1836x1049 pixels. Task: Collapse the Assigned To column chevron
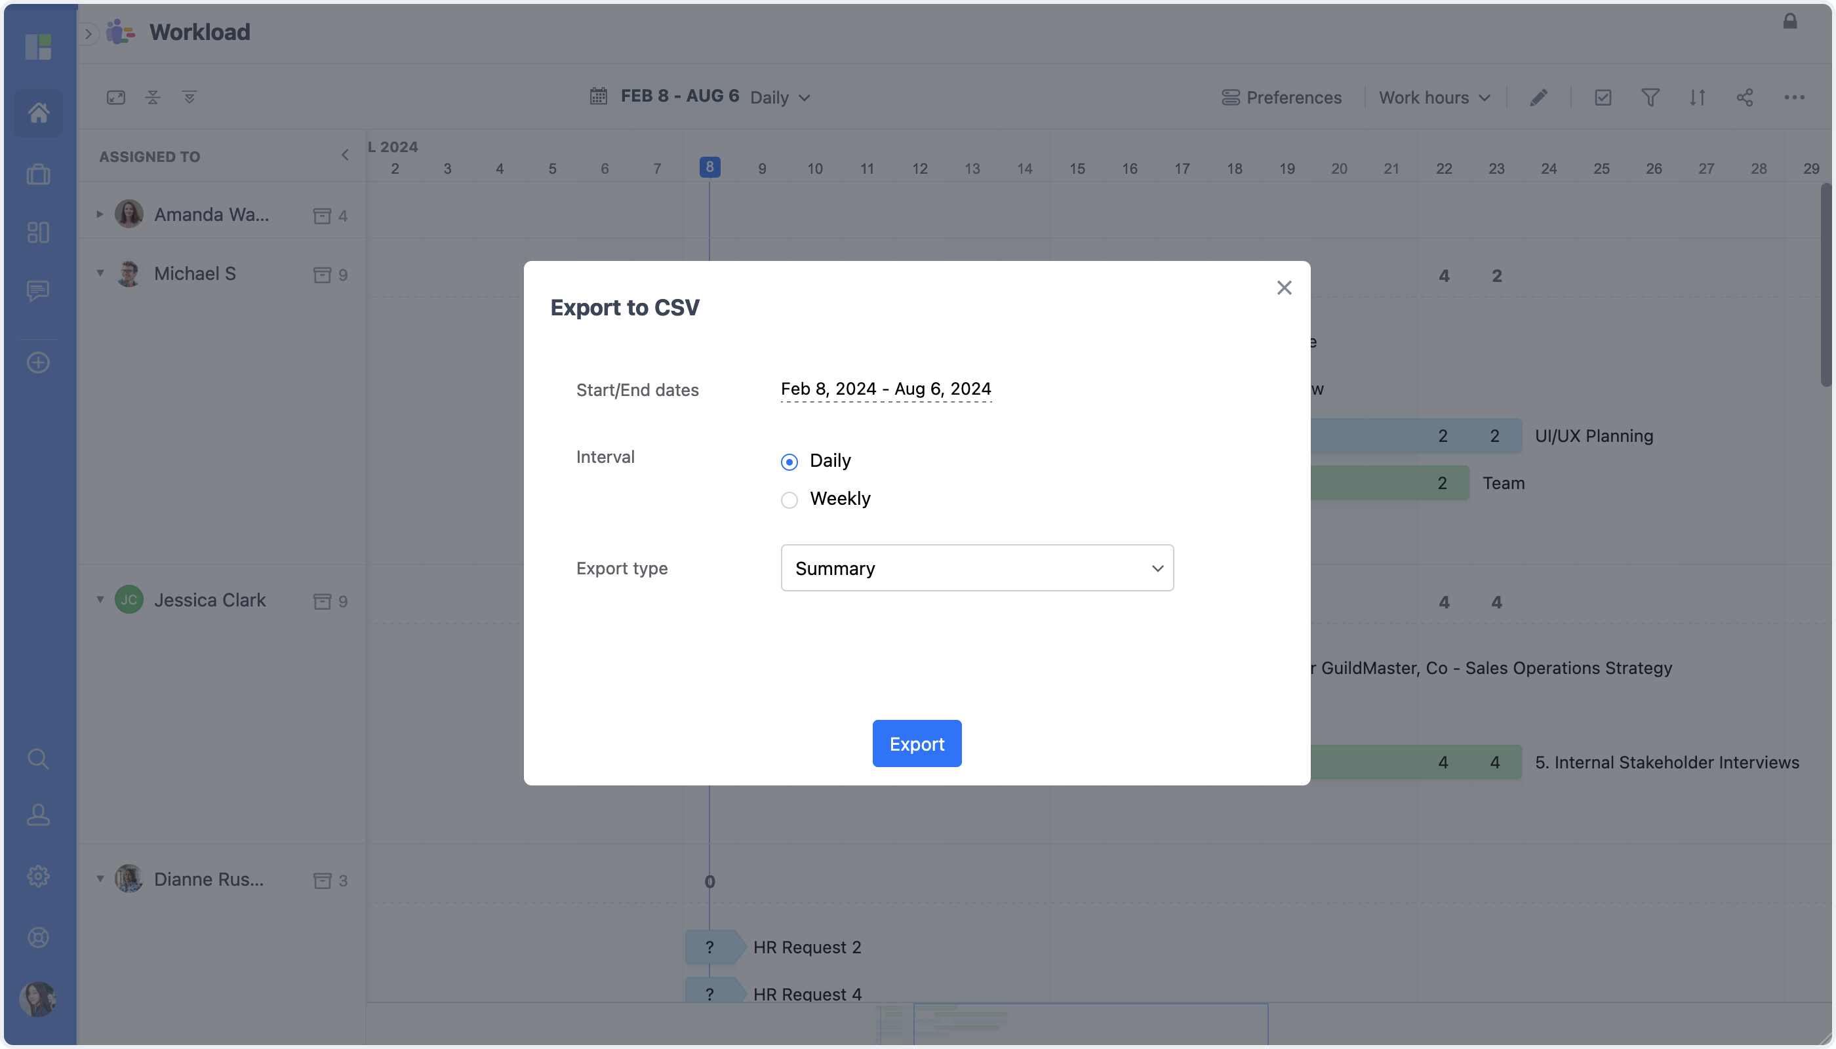(345, 155)
